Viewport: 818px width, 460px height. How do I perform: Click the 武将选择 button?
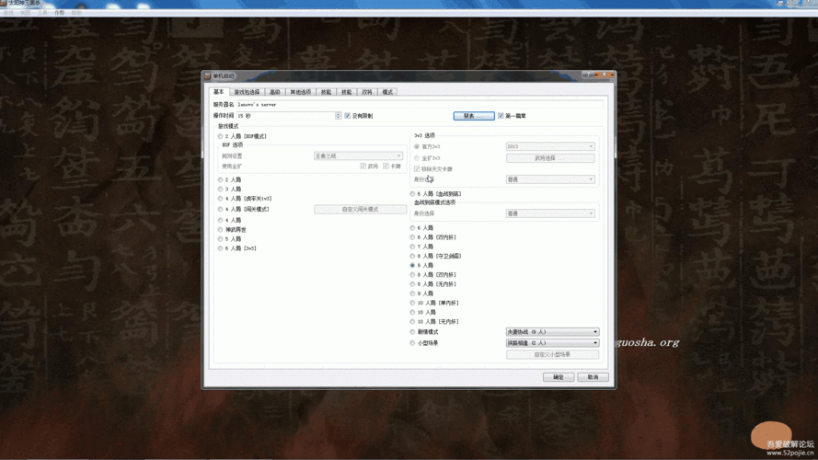pos(550,158)
